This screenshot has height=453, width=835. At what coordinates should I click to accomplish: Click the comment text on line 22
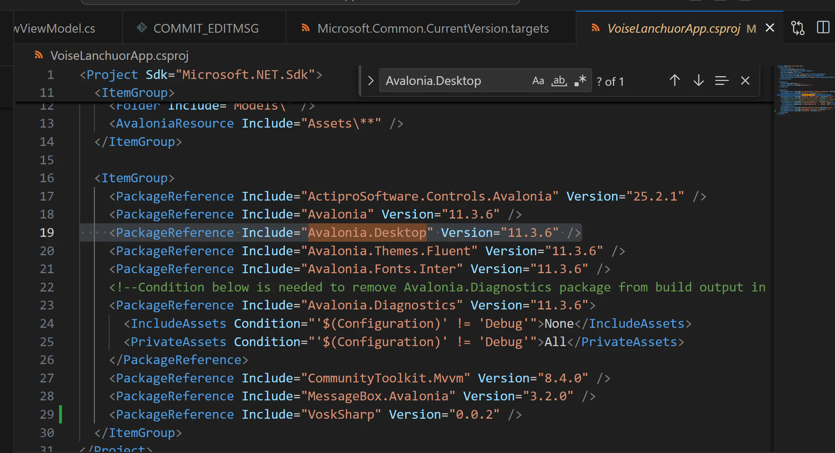pyautogui.click(x=437, y=287)
